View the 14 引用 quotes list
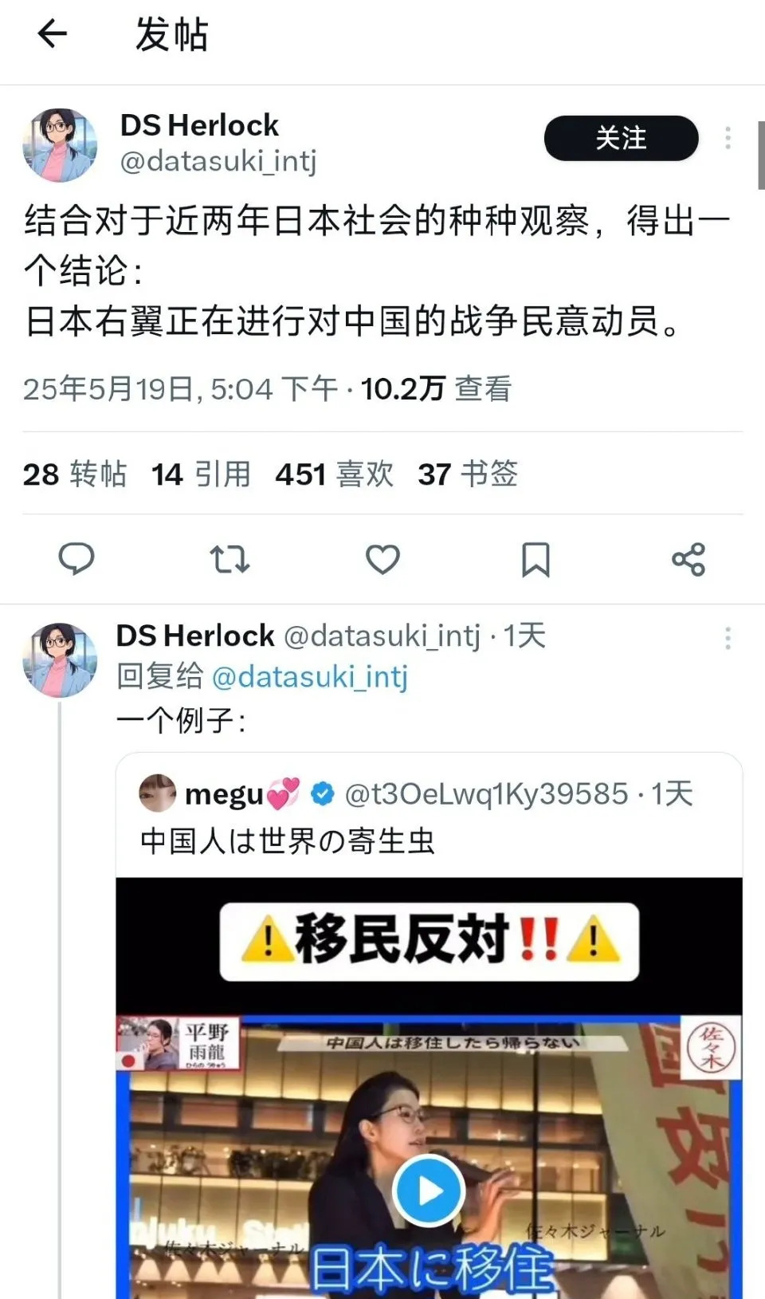This screenshot has height=1299, width=765. click(x=201, y=474)
